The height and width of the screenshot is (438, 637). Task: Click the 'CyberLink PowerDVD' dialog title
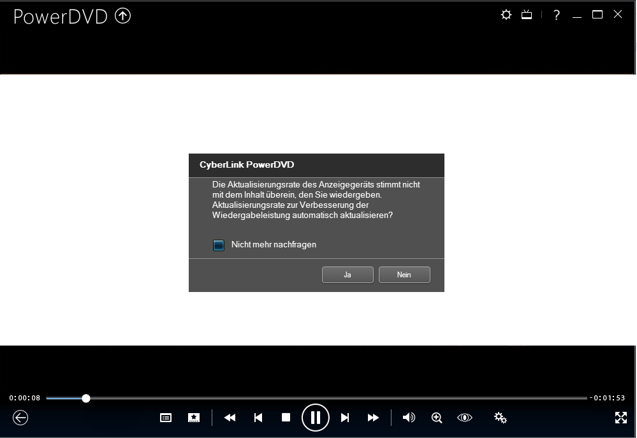click(x=247, y=165)
